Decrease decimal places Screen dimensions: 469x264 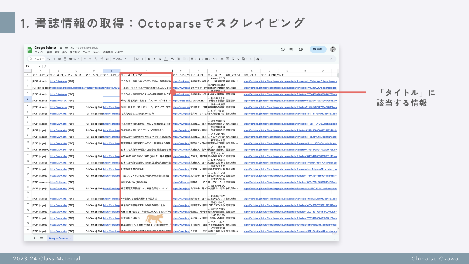click(x=96, y=59)
